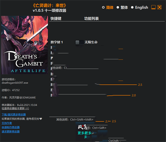Click the heart icon beside support text
166x142 pixels.
41,119
